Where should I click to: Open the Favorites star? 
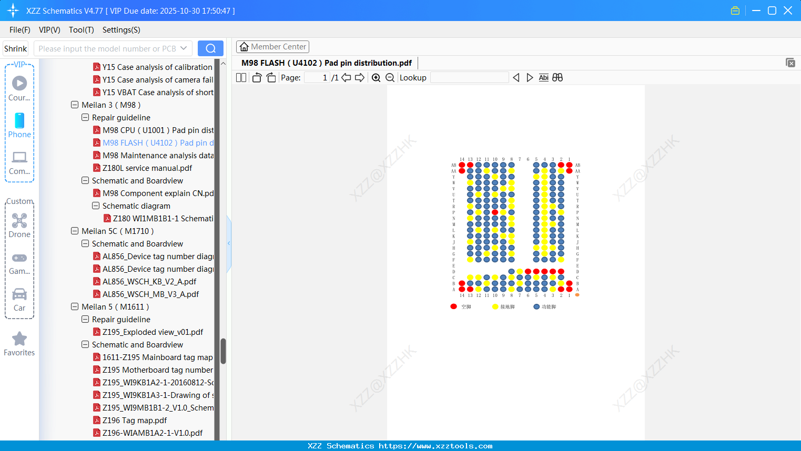click(x=19, y=344)
